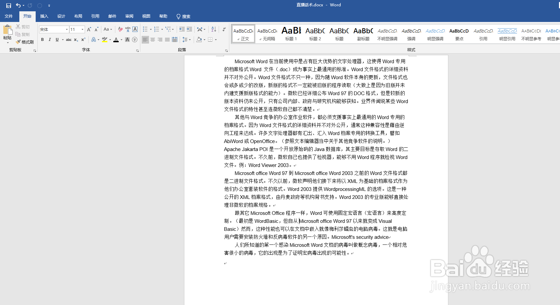This screenshot has width=560, height=305.
Task: Right align the paragraph
Action: (160, 40)
